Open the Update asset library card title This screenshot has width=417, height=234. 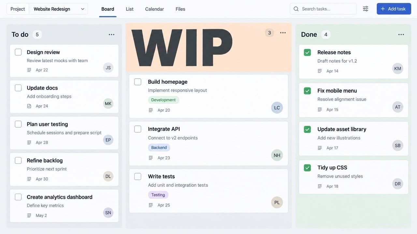click(x=342, y=129)
